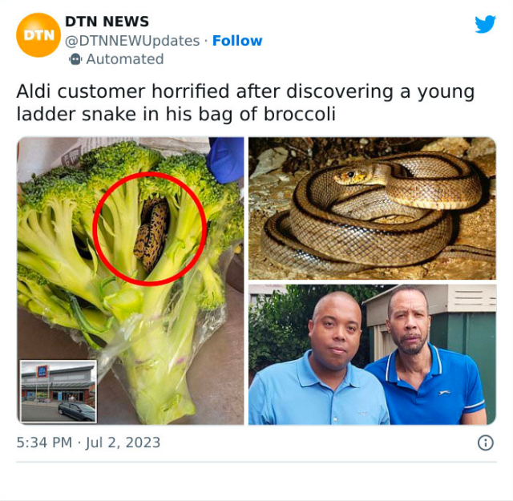Open the DTN NEWS display name
The width and height of the screenshot is (513, 501).
[107, 22]
